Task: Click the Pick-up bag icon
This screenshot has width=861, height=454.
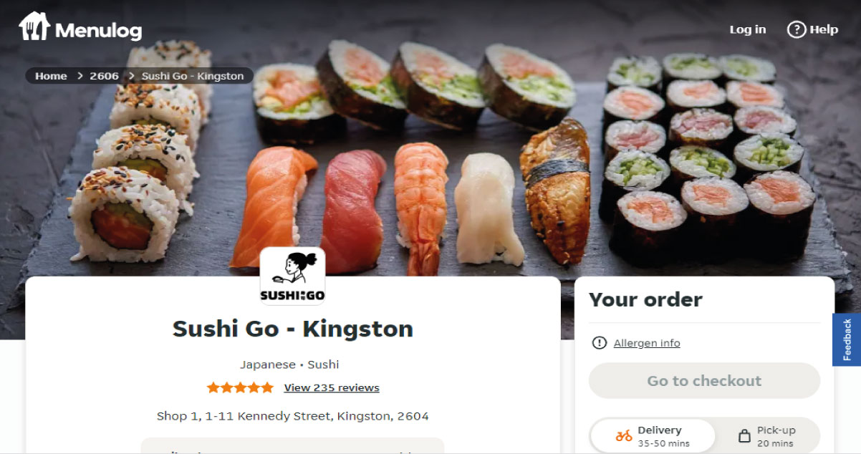Action: 744,435
